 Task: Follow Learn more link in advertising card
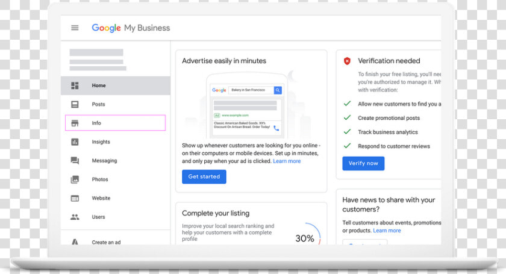click(x=287, y=161)
